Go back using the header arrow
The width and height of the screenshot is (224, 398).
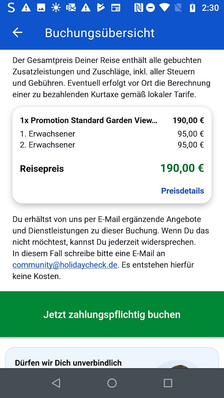[x=17, y=33]
